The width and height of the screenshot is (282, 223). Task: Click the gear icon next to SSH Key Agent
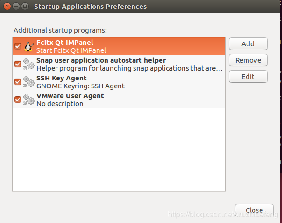(x=28, y=82)
